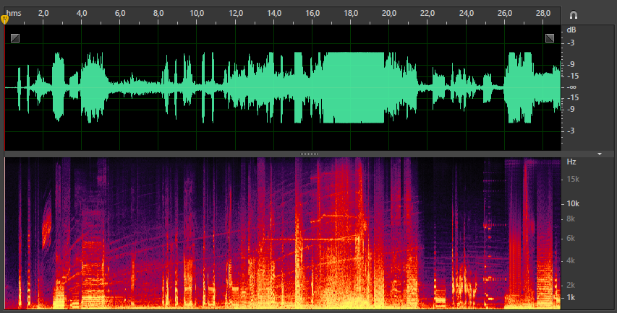Click the 10,0 mark on the time ruler
Image resolution: width=617 pixels, height=313 pixels.
pos(197,14)
